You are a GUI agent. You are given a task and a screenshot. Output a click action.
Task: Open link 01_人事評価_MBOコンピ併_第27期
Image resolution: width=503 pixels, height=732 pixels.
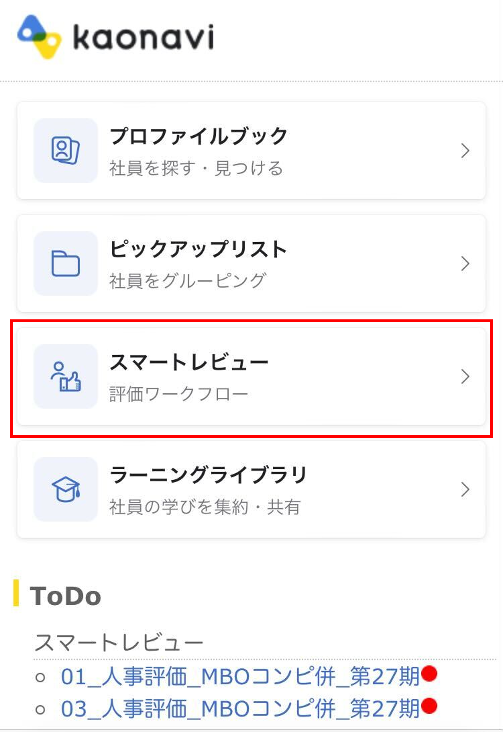pyautogui.click(x=240, y=676)
